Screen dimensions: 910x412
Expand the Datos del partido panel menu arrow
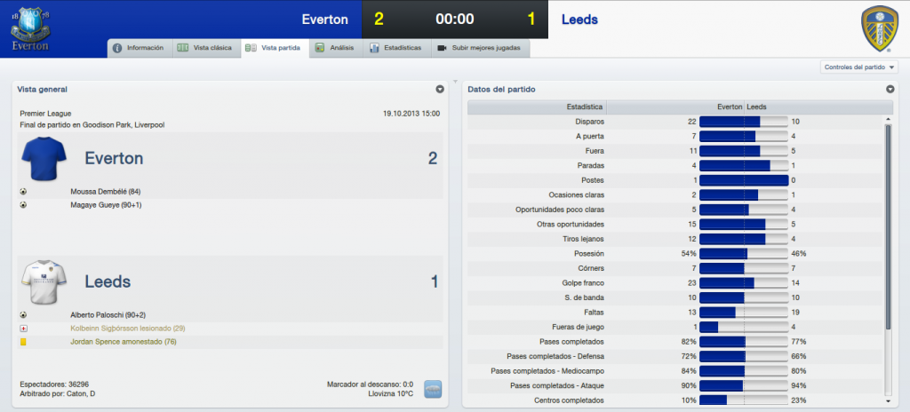coord(890,90)
